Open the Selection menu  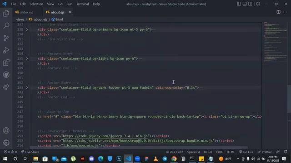[x=36, y=4]
